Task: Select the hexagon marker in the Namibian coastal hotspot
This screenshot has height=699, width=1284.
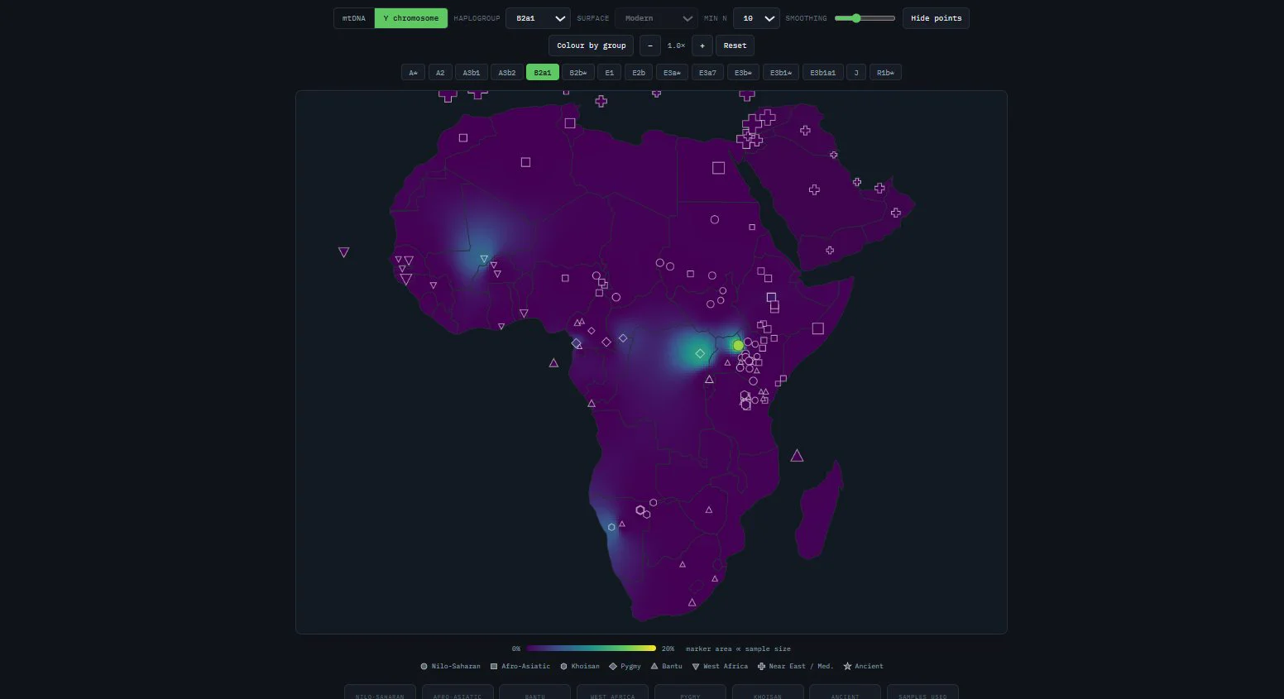Action: (x=611, y=527)
